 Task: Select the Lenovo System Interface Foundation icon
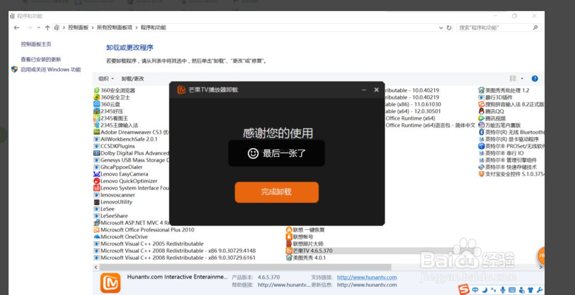pyautogui.click(x=96, y=188)
